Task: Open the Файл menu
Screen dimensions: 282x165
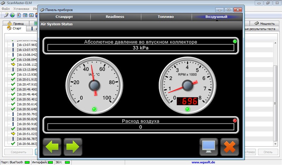Action: [6, 8]
